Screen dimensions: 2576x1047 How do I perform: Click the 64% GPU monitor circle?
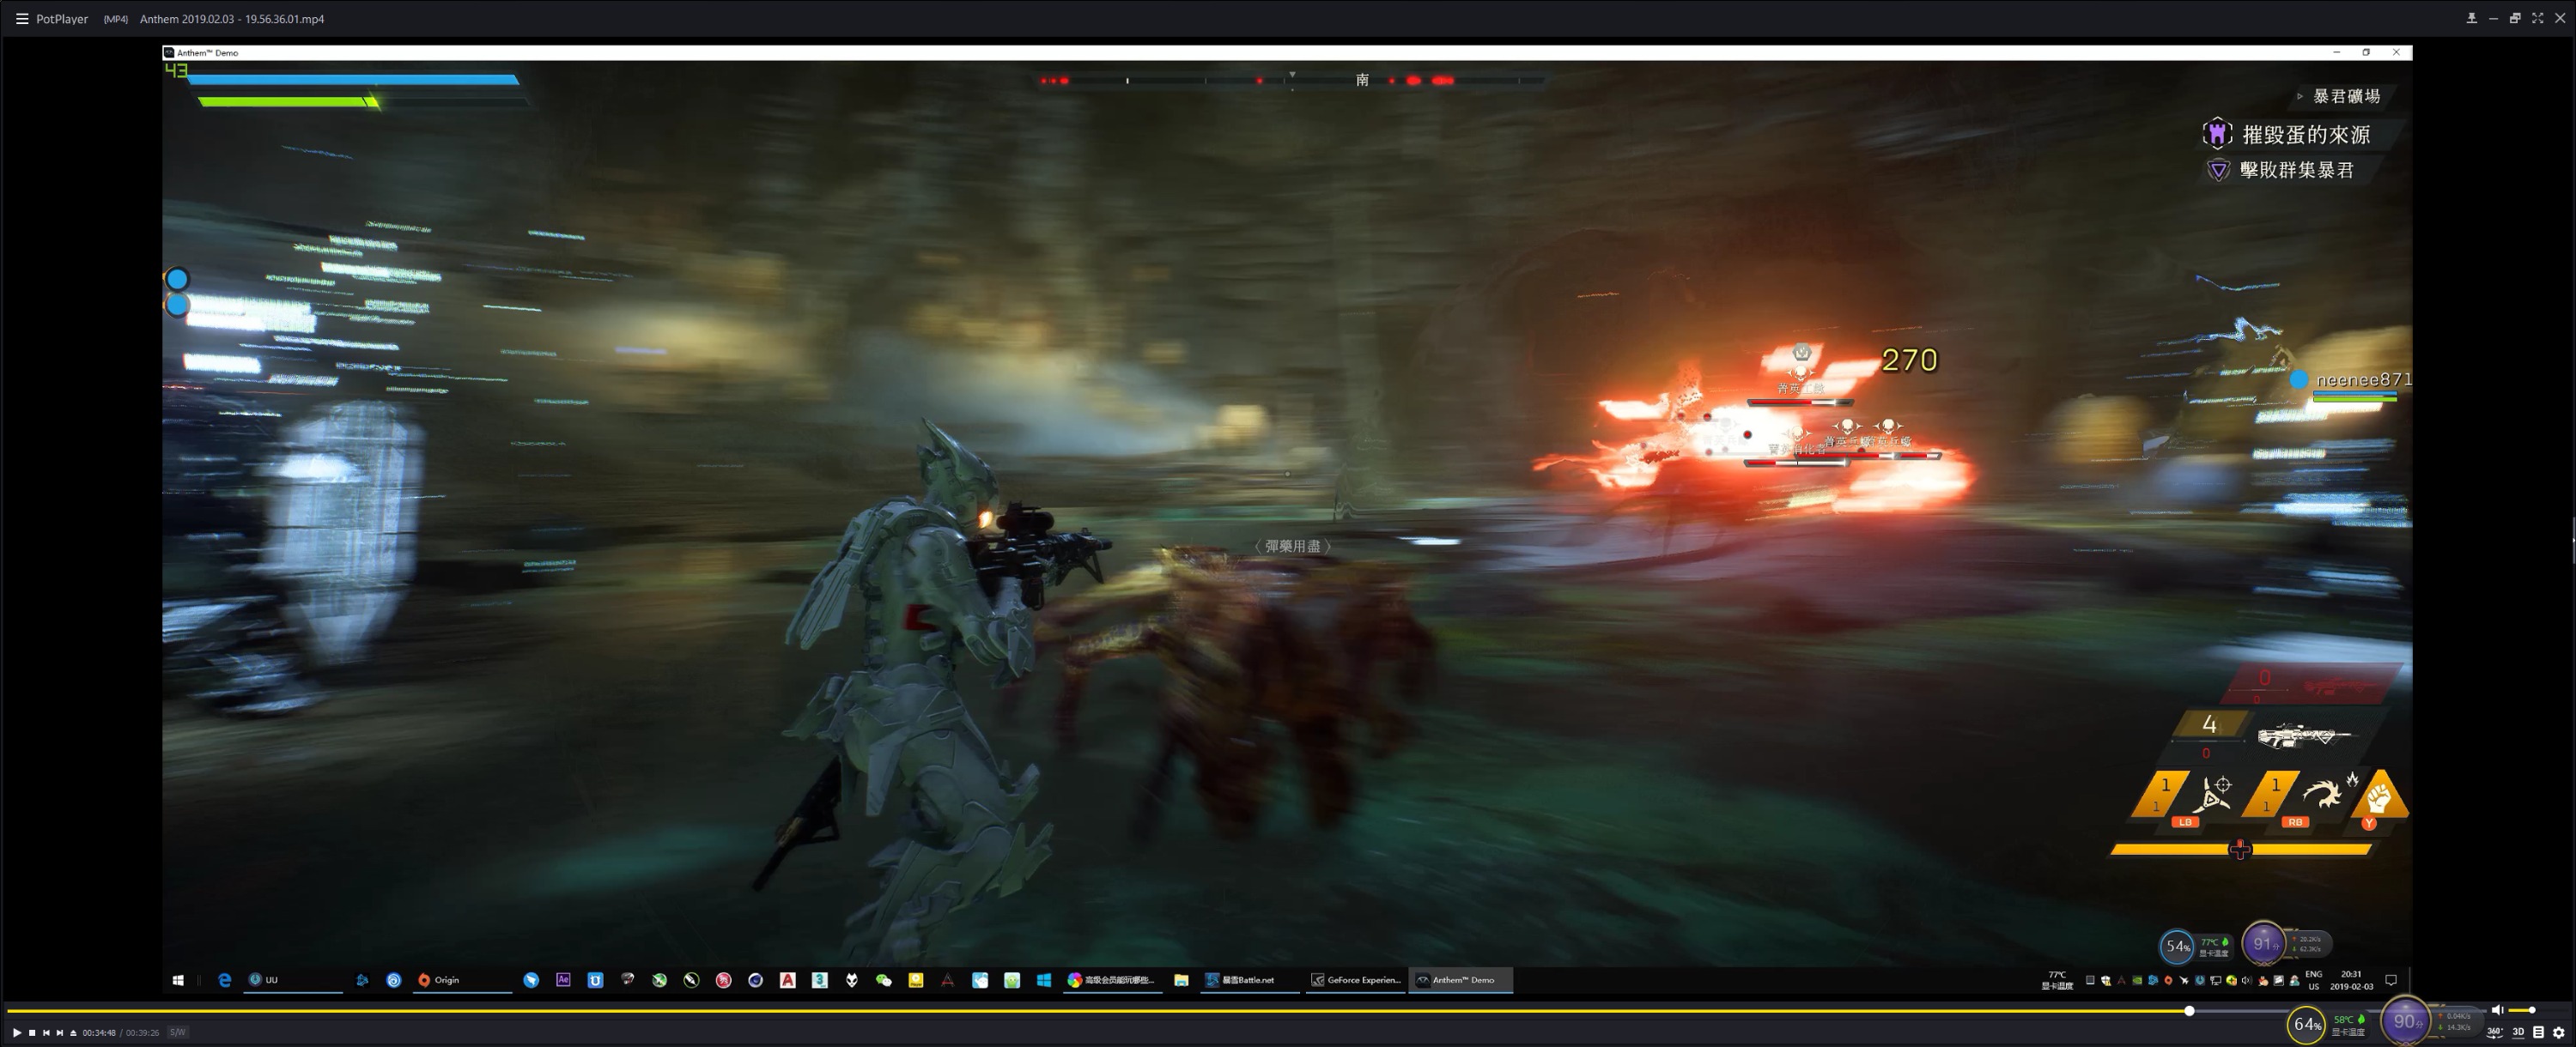(2306, 1024)
